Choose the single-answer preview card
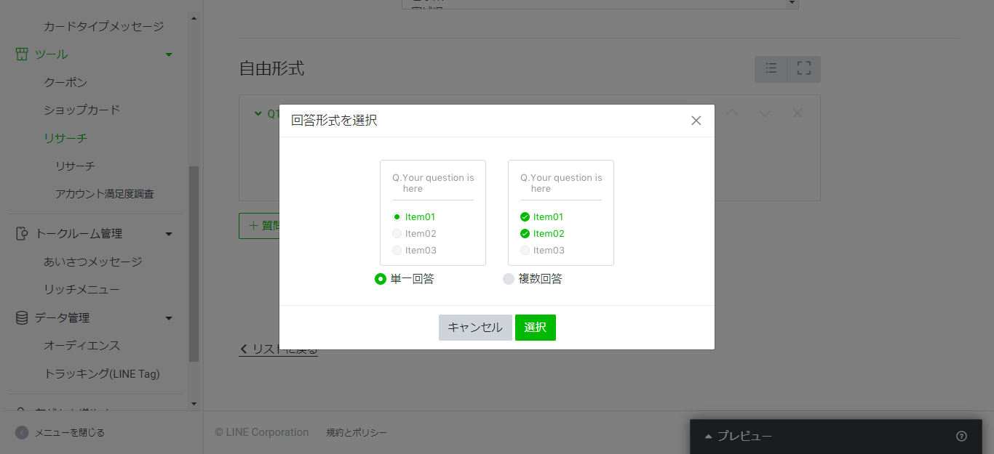Screen dimensions: 994x454 click(433, 213)
